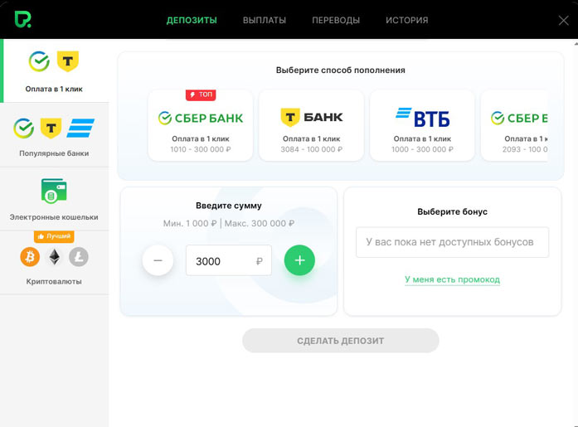
Task: Open the Популярные банки sidebar section
Action: [54, 136]
